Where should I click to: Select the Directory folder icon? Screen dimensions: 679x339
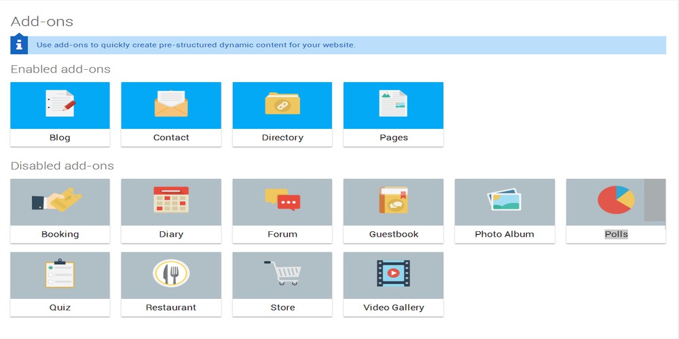click(282, 104)
